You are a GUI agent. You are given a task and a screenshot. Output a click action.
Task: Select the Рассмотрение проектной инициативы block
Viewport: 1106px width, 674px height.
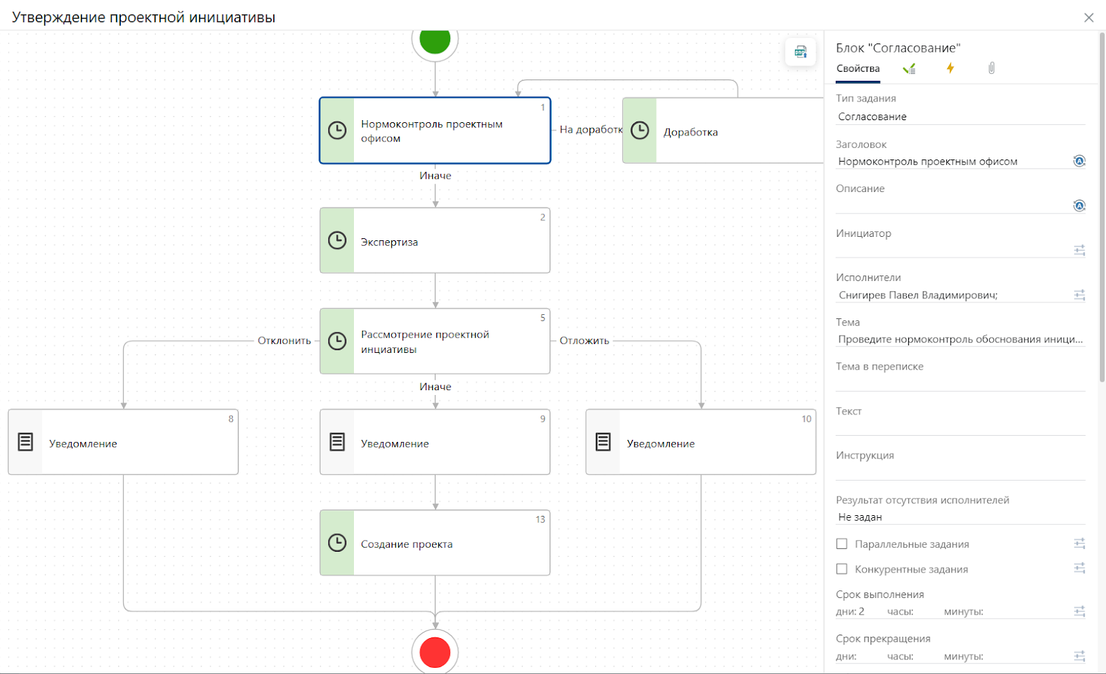pyautogui.click(x=435, y=341)
